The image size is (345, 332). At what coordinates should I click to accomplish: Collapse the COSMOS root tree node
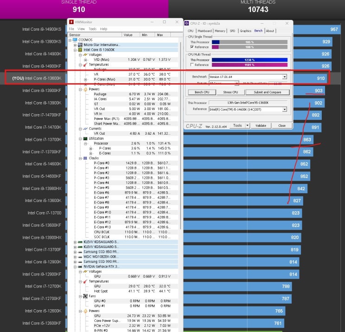tap(70, 40)
